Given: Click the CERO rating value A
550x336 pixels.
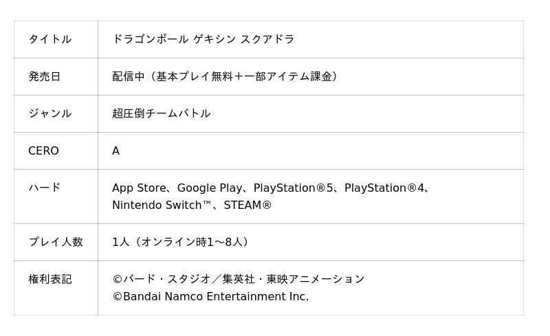Looking at the screenshot, I should coord(115,150).
